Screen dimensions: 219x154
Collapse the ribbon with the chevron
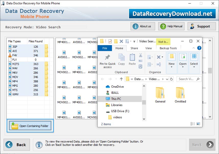[x=194, y=48]
